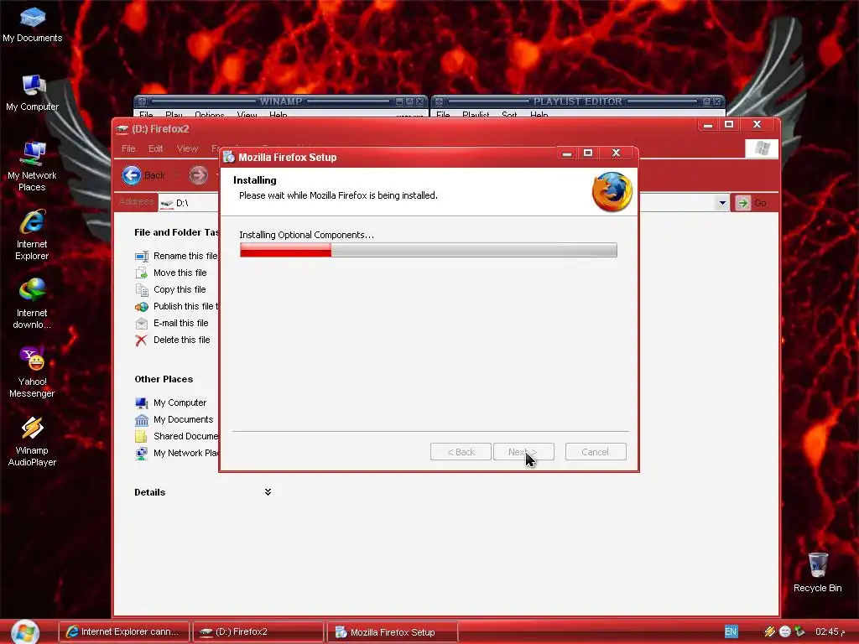Switch to Internet Explorer taskbar button
Viewport: 859px width, 644px height.
coord(124,632)
